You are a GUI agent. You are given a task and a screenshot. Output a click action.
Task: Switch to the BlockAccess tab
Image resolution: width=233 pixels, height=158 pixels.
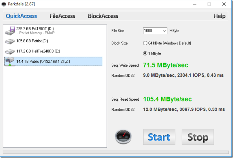103,16
